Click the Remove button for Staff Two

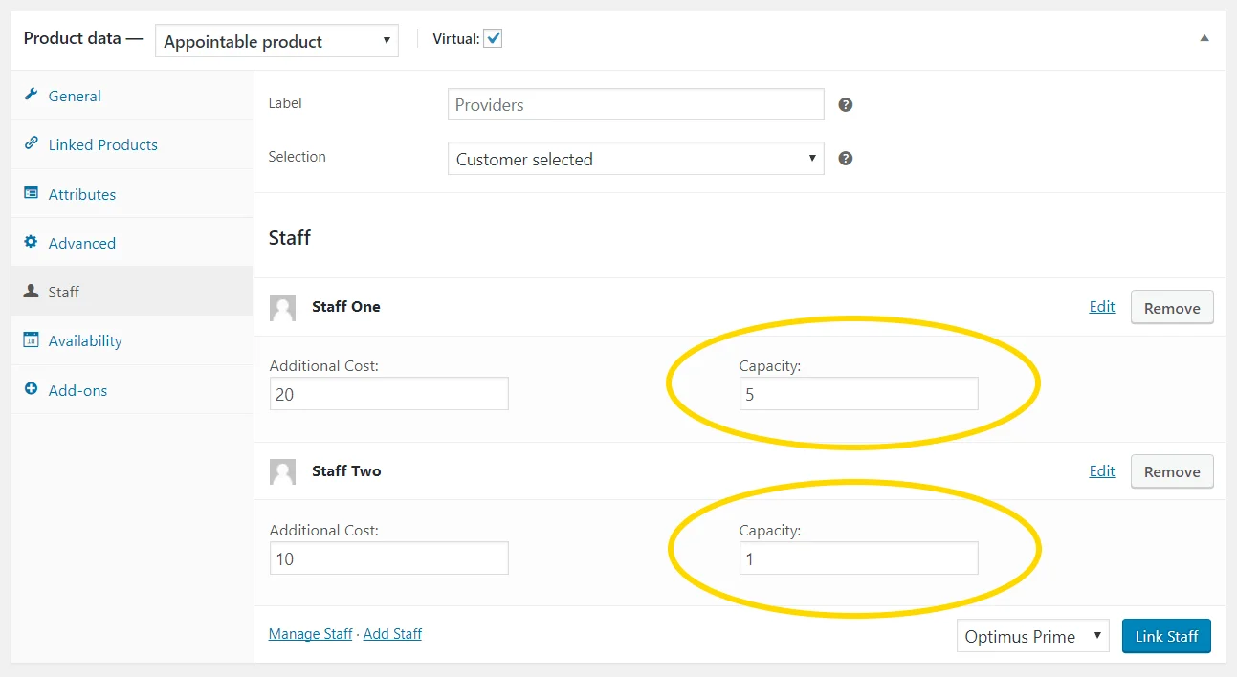(1172, 471)
